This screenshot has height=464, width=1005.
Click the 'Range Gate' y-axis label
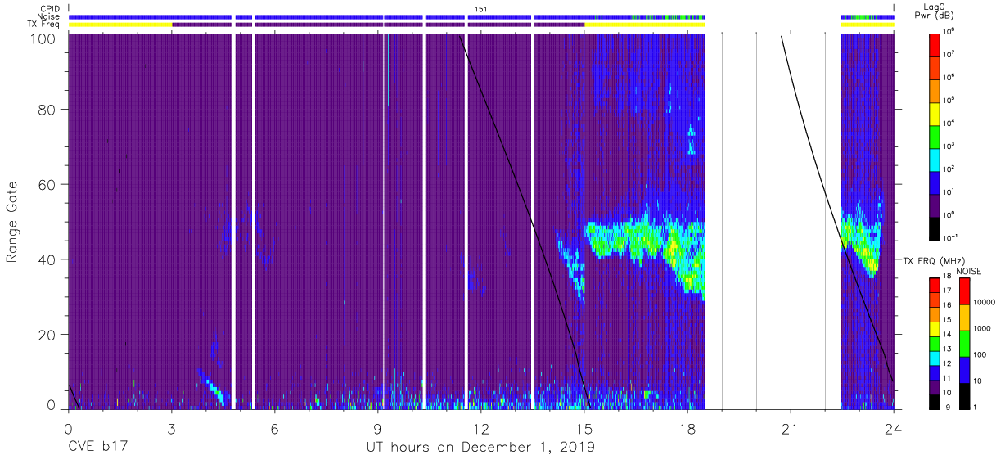(12, 222)
